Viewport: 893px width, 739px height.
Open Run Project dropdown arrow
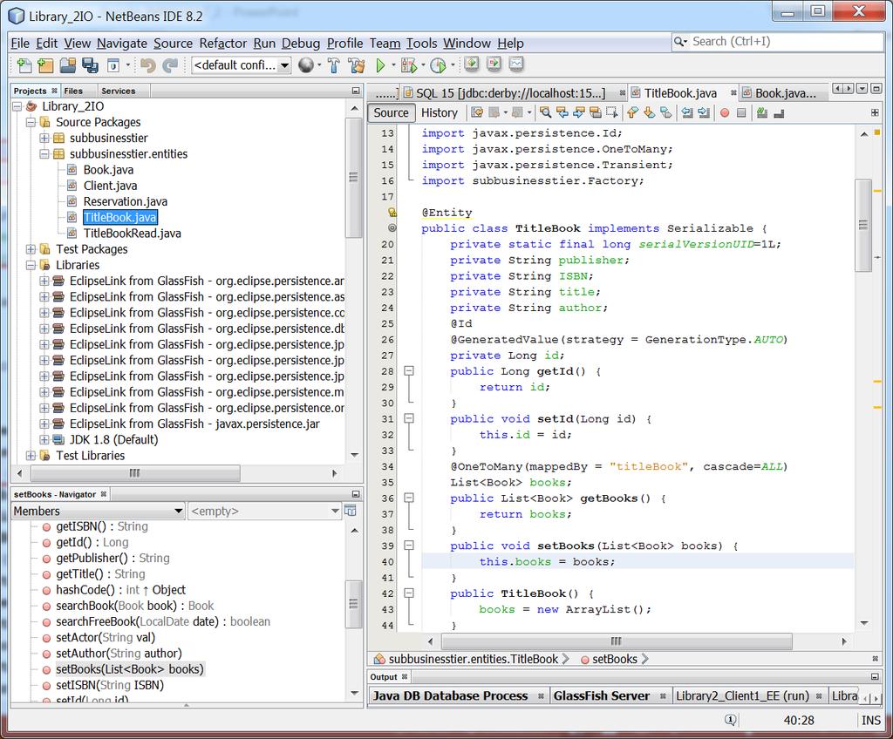point(393,65)
